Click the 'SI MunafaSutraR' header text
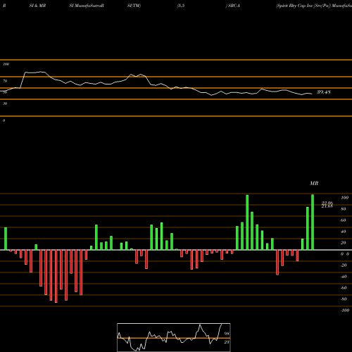 pos(87,6)
